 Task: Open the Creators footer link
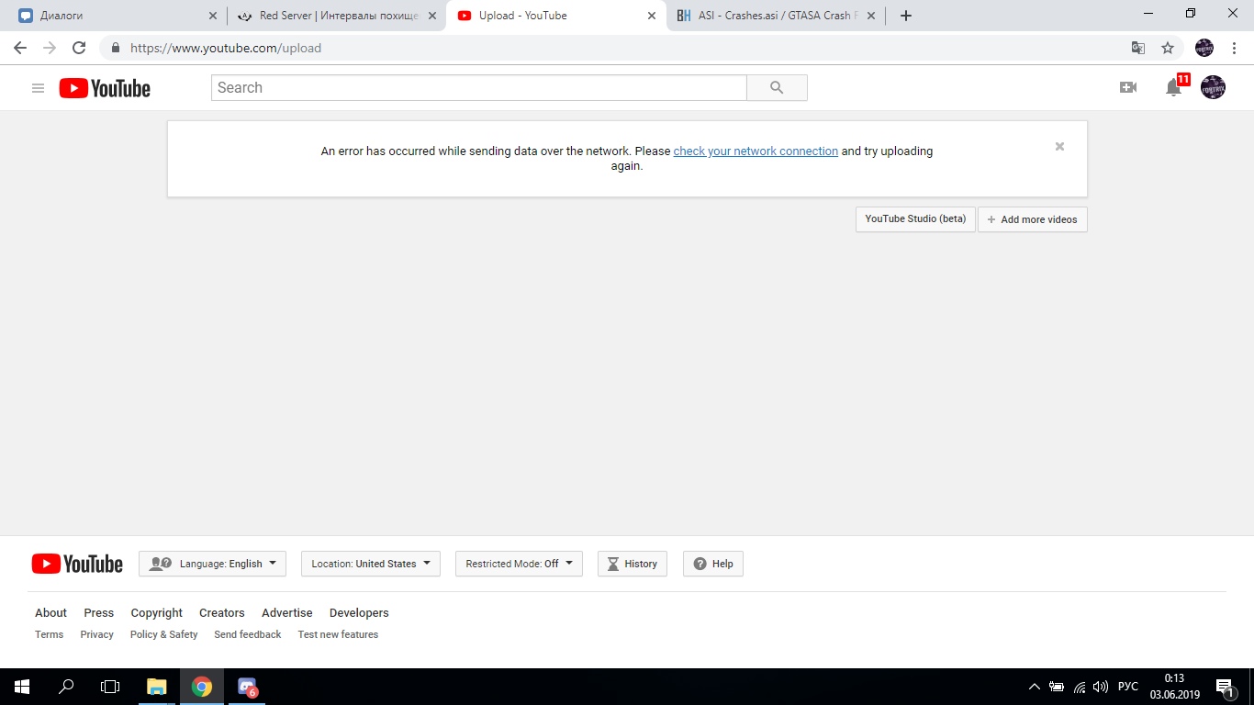[x=222, y=613]
